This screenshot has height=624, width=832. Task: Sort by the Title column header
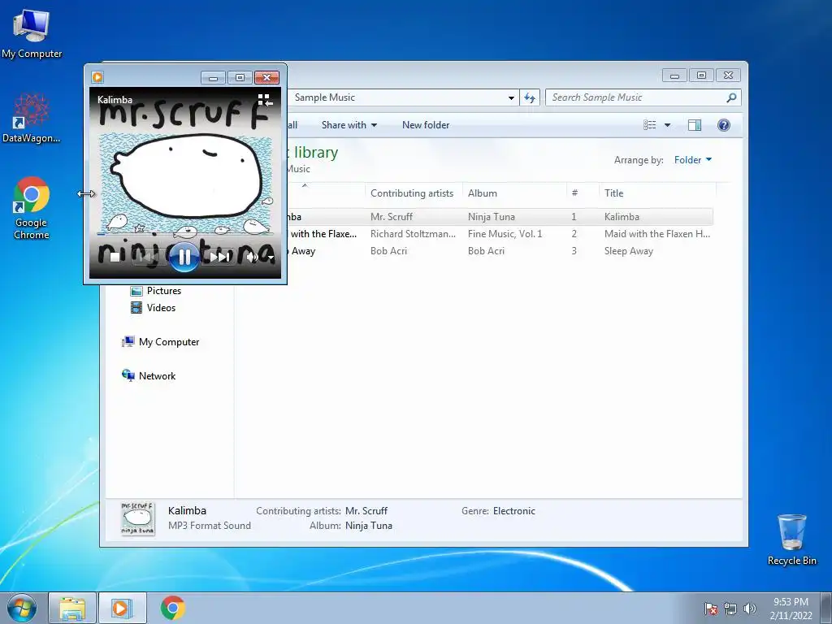click(x=657, y=193)
